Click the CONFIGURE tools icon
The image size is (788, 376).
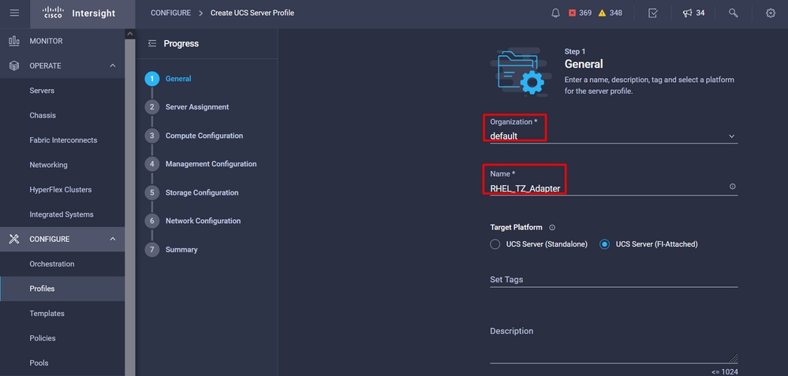[14, 239]
